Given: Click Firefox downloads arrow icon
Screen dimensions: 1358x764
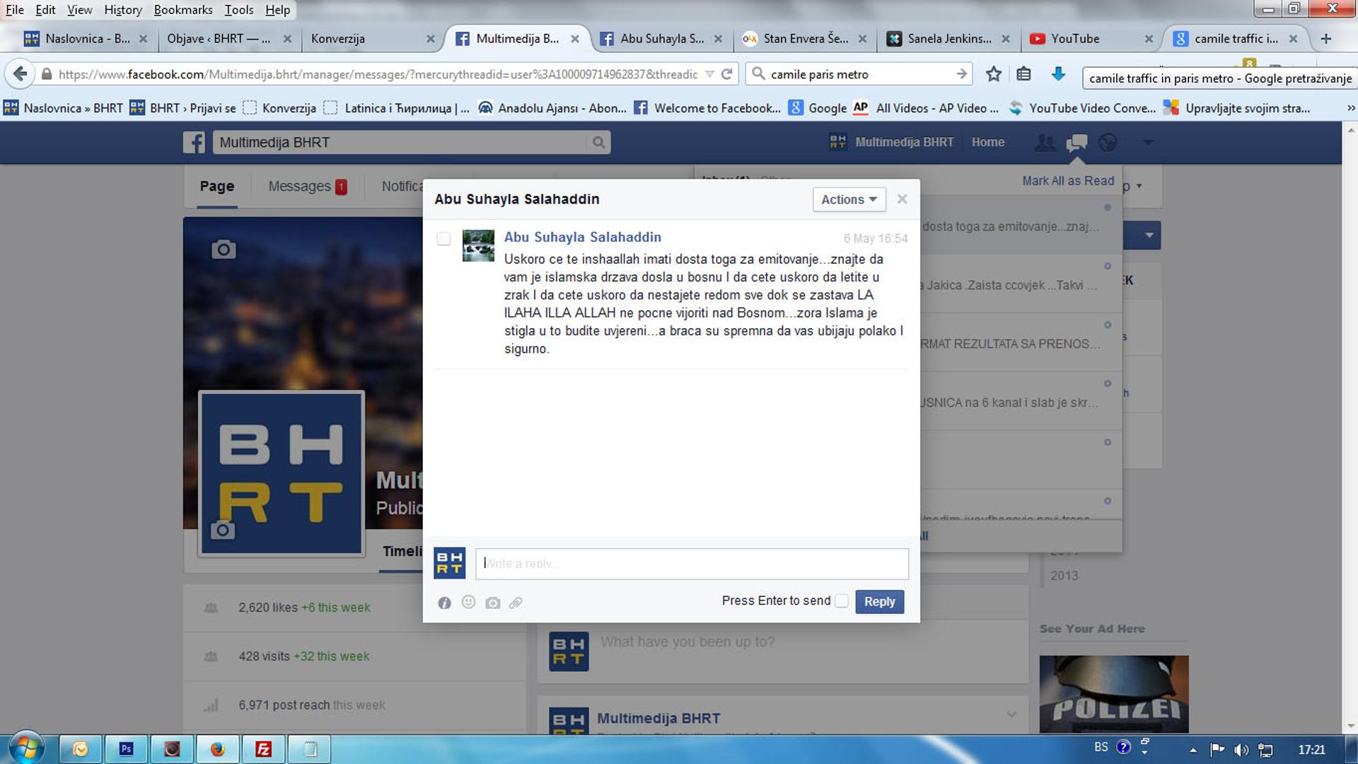Looking at the screenshot, I should 1058,74.
